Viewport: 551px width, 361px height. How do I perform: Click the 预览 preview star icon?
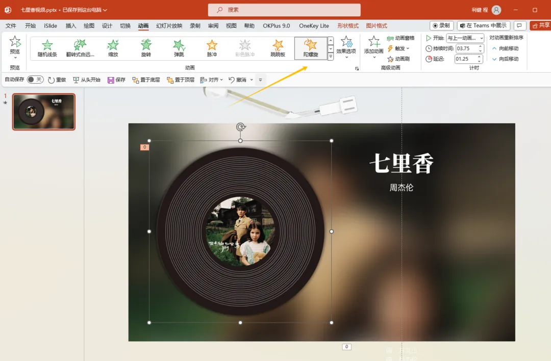tap(15, 42)
